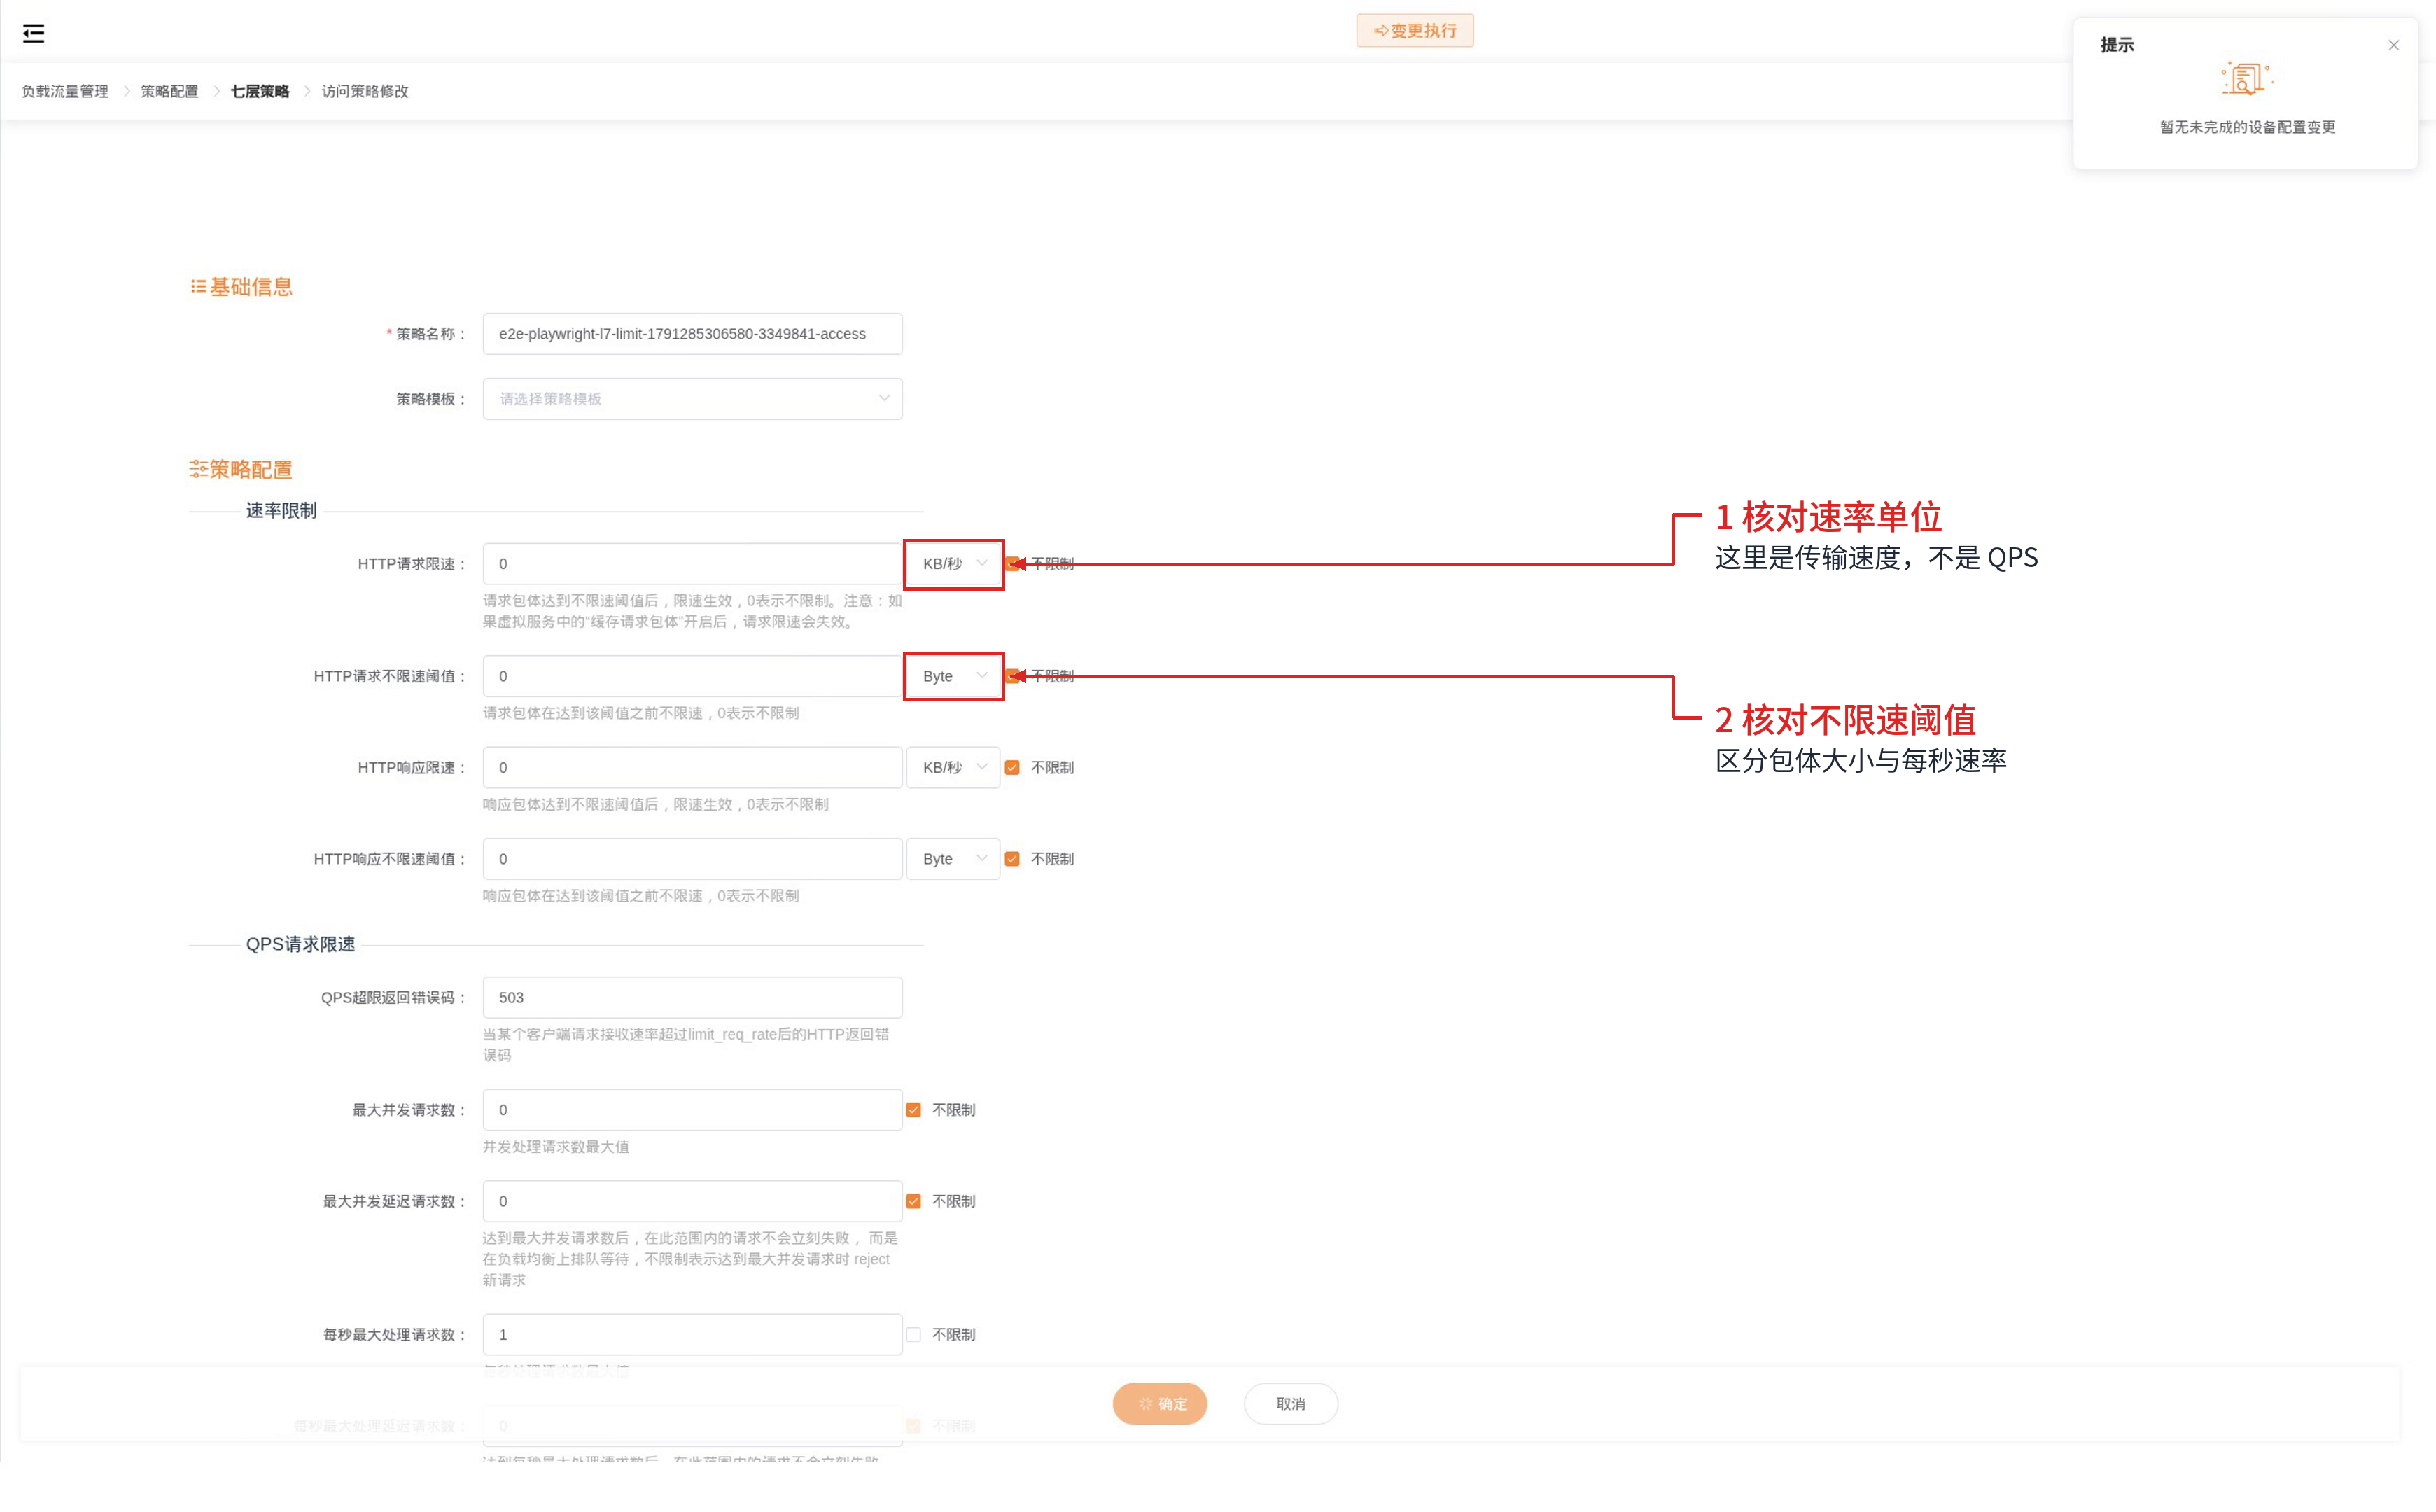Click the 变更执行 button

[1414, 31]
